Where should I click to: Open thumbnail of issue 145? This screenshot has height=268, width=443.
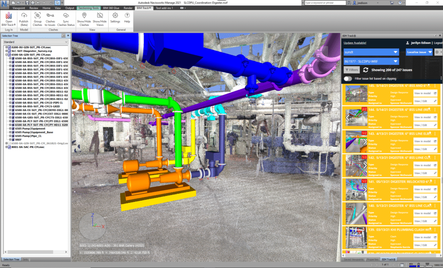[x=356, y=93]
